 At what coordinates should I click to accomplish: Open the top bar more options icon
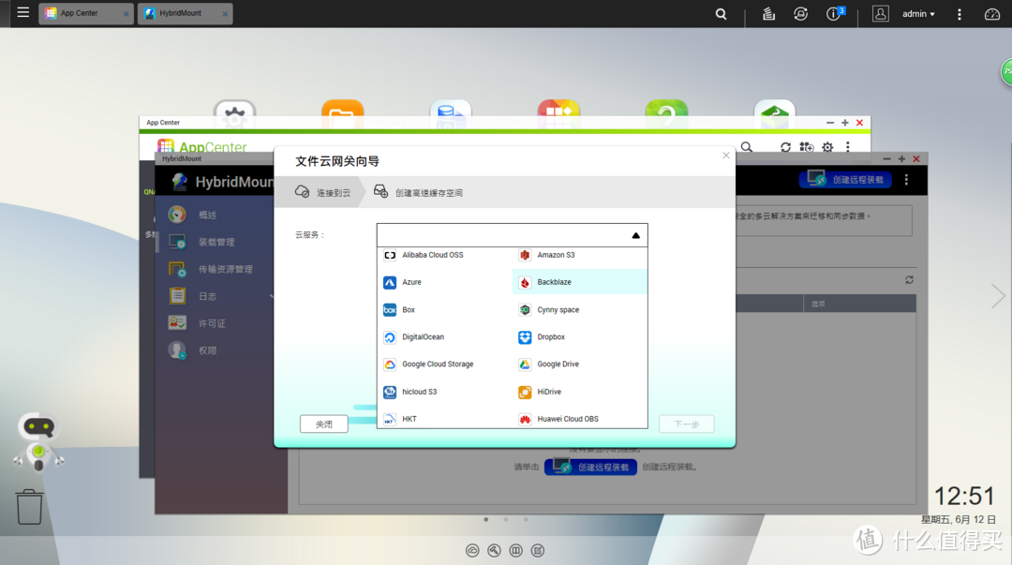tap(960, 13)
